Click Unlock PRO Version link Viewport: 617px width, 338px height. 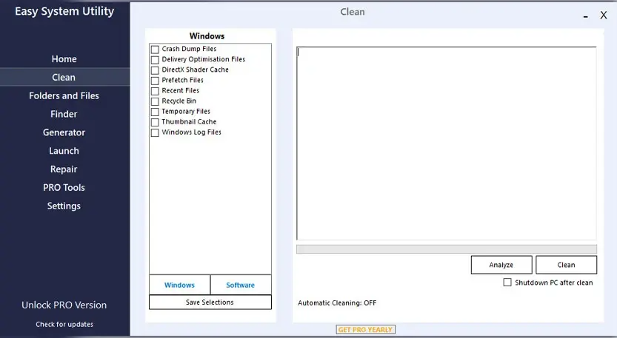(x=64, y=305)
